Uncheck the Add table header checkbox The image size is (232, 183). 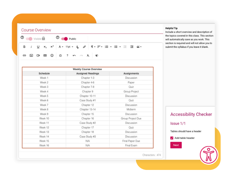172,138
